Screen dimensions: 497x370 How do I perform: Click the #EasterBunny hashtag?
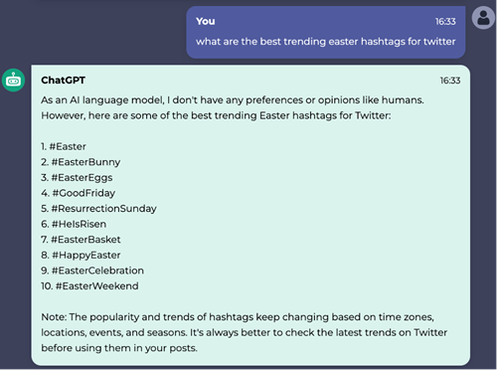pyautogui.click(x=85, y=162)
